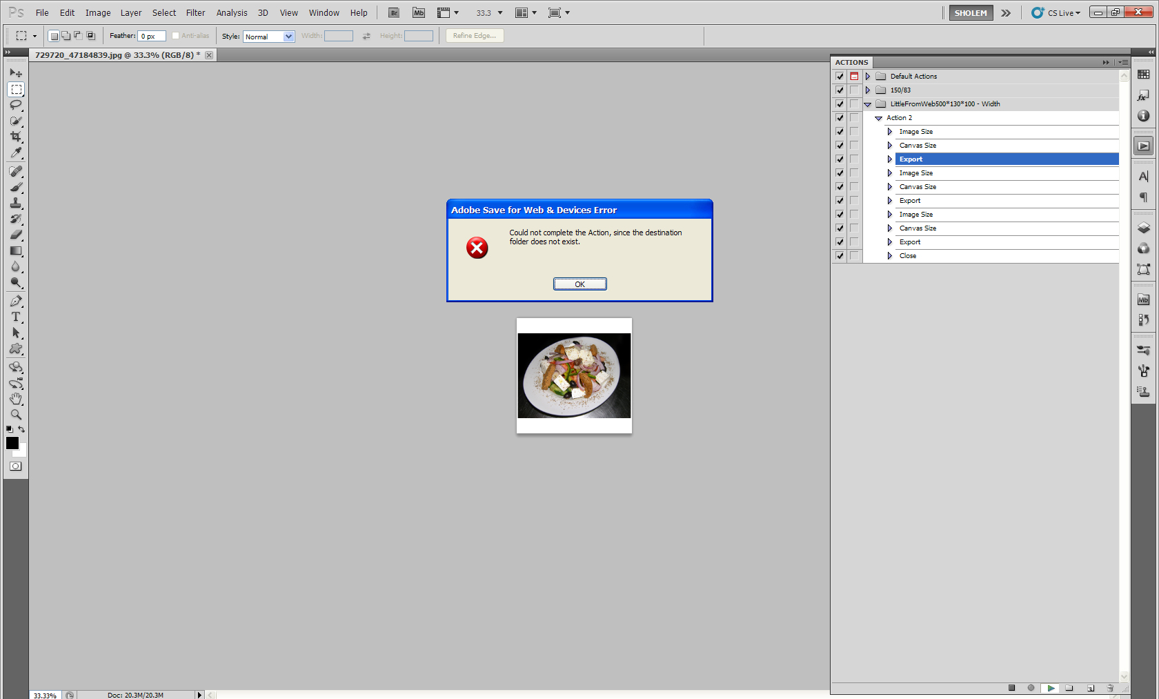Select the Quick Selection tool

[16, 121]
